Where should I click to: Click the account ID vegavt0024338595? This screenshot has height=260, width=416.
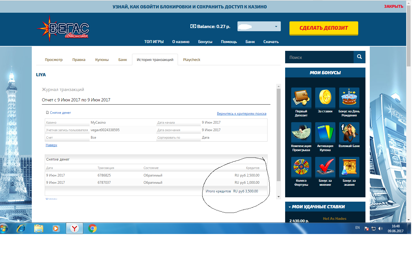[x=105, y=130]
